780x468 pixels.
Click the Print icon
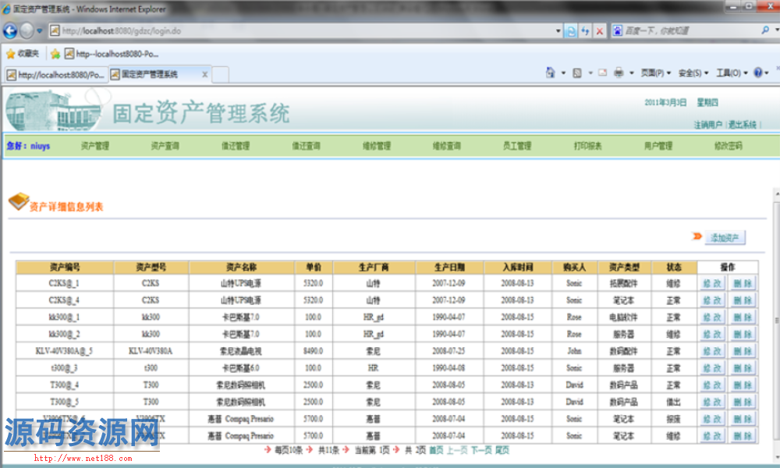[619, 73]
